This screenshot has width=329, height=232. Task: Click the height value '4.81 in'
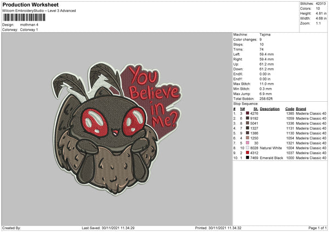pos(321,13)
